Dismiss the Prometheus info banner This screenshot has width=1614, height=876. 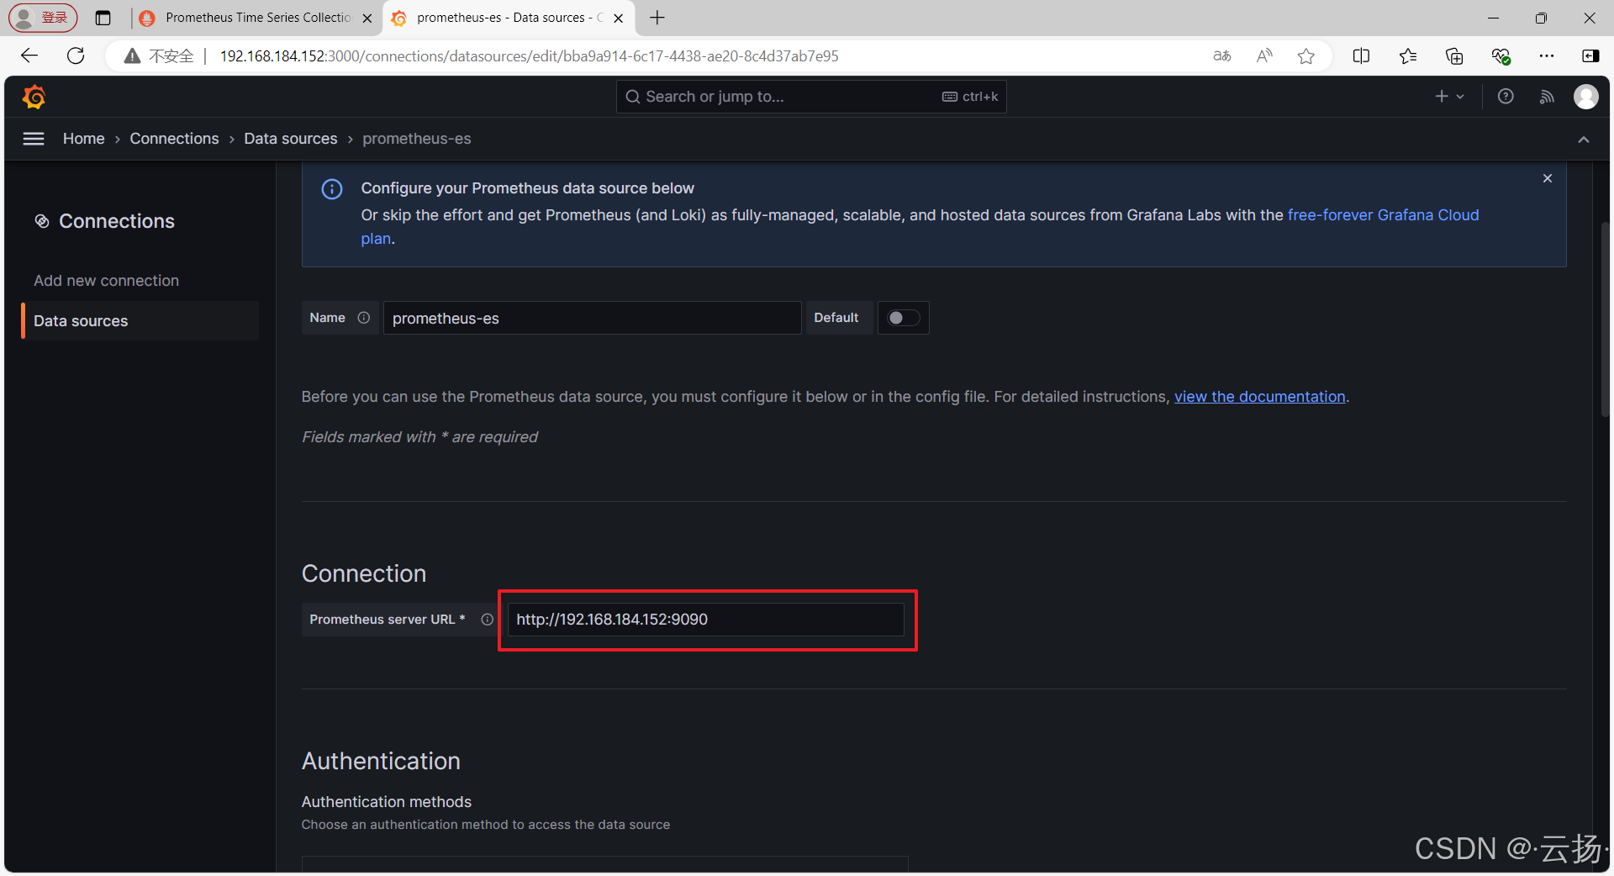[1548, 178]
